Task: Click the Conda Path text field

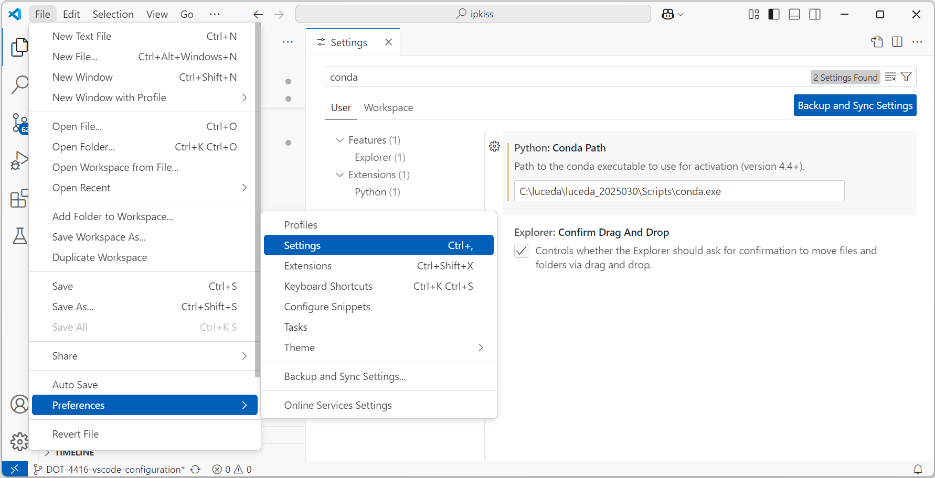Action: pyautogui.click(x=679, y=191)
